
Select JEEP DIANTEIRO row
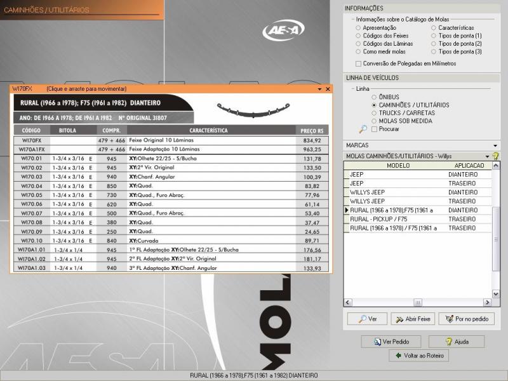pos(418,174)
